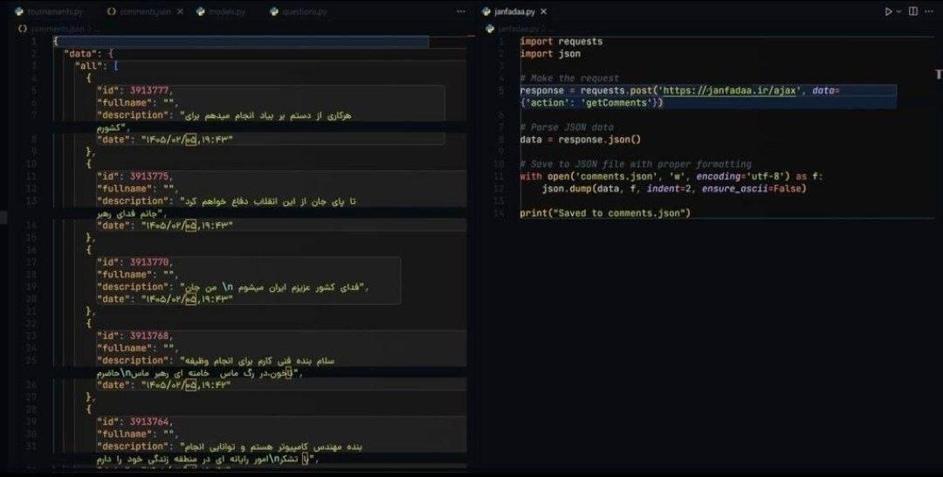Viewport: 943px width, 477px height.
Task: Click the '# Save to JSON file' comment
Action: 636,164
